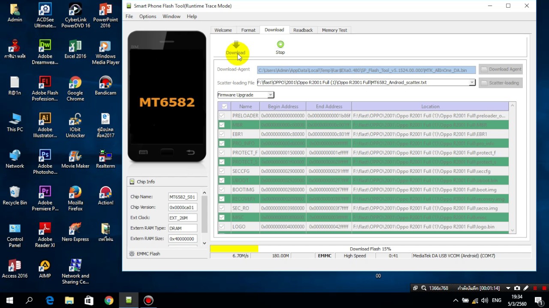Click Bandicam screenshot camera icon
This screenshot has width=549, height=308.
pos(517,288)
